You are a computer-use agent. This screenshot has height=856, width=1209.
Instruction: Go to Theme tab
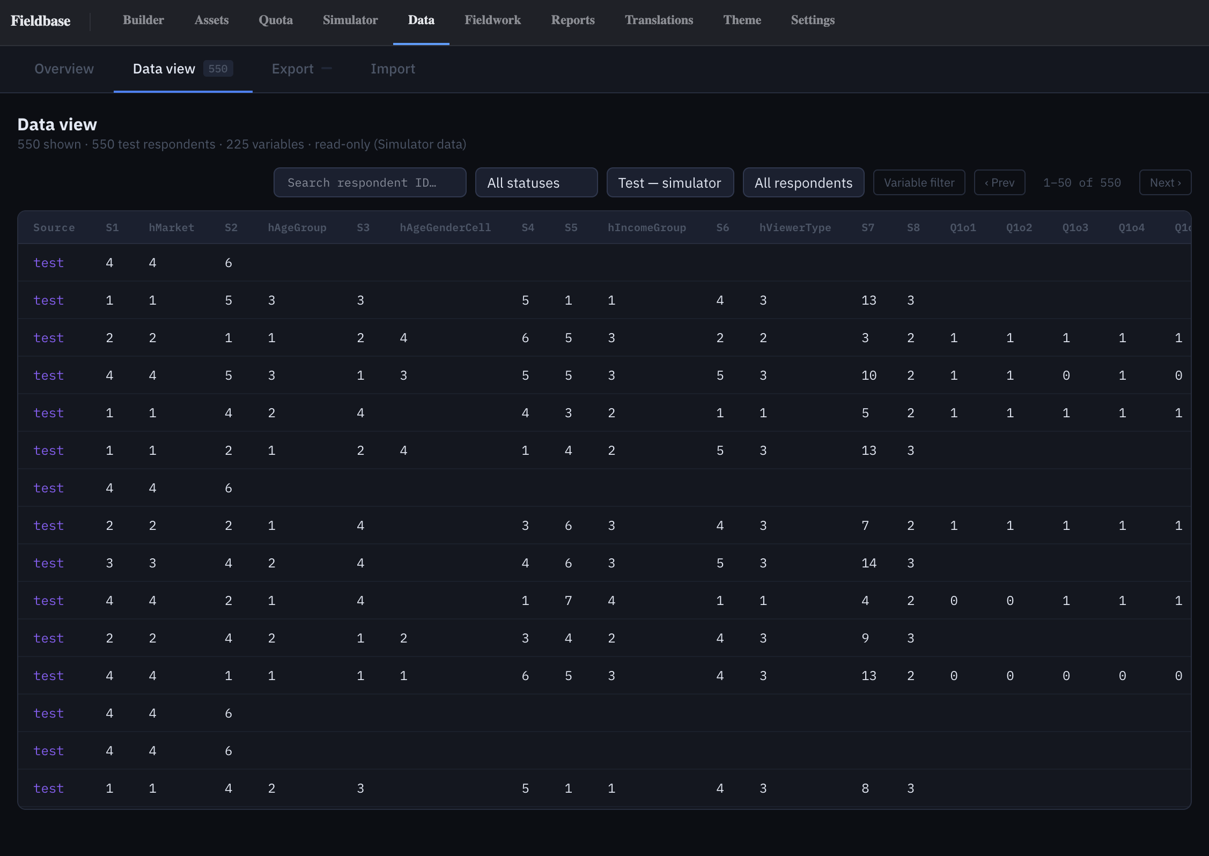click(x=742, y=20)
